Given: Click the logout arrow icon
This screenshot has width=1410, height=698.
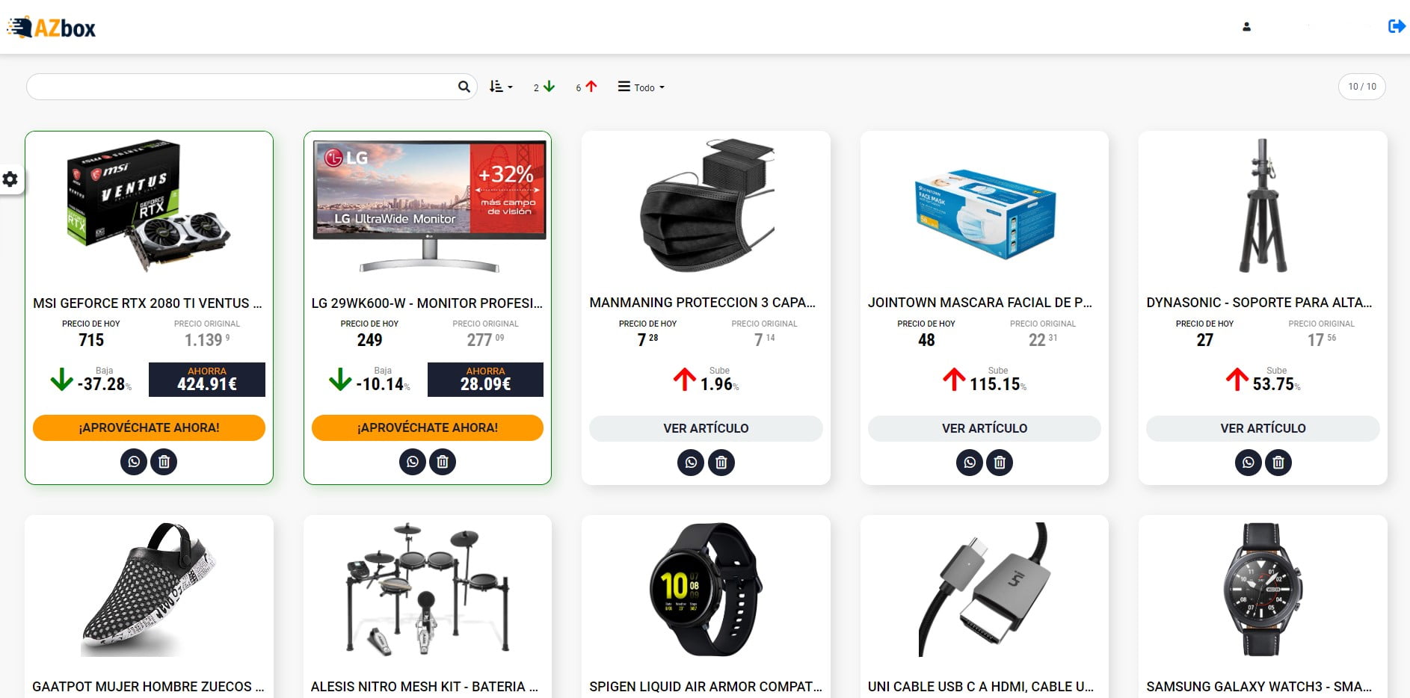Looking at the screenshot, I should coord(1396,27).
